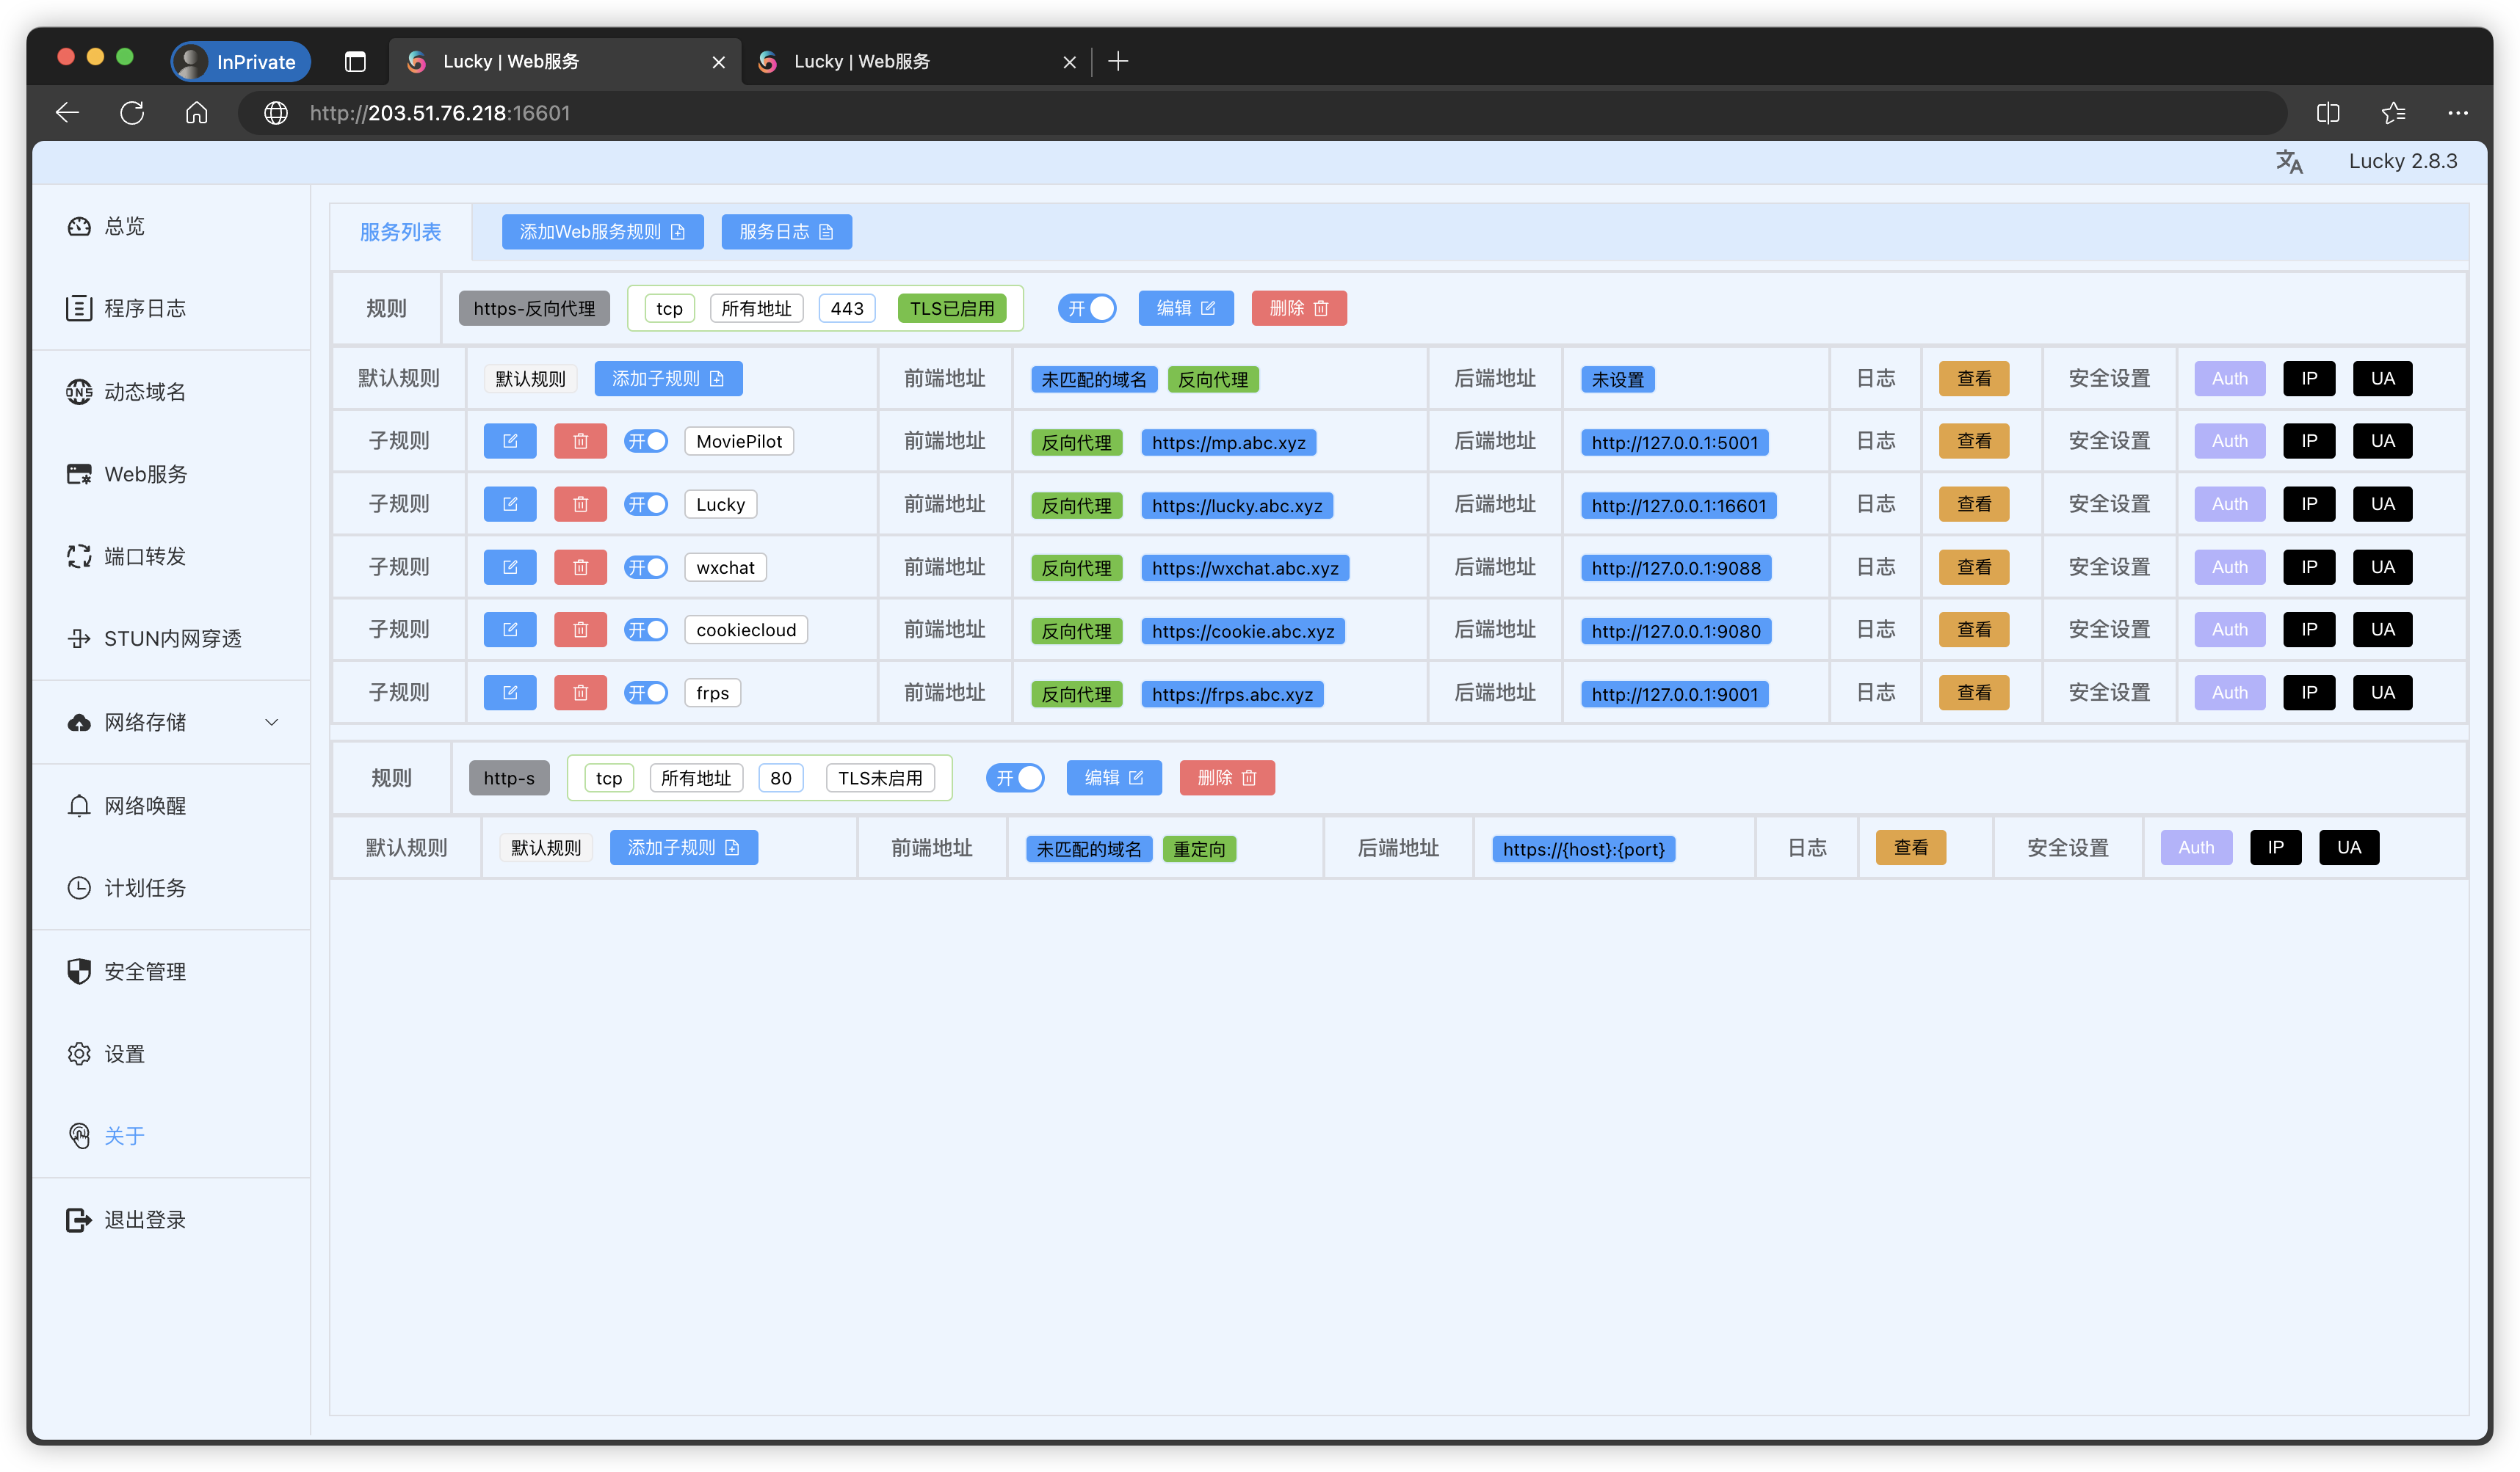Toggle the http-s rule switch

click(1015, 778)
